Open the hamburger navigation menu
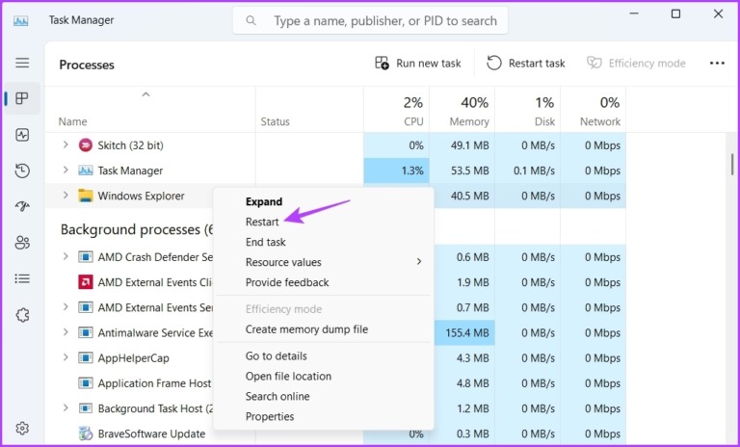The height and width of the screenshot is (447, 740). point(21,63)
